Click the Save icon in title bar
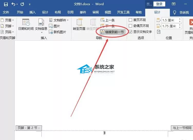Image resolution: width=193 pixels, height=140 pixels. pos(6,4)
